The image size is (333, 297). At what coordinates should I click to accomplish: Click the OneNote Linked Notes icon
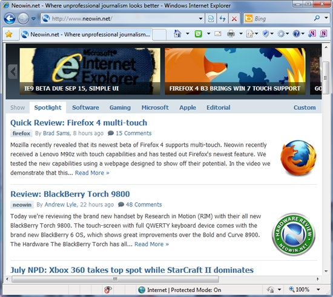pos(323,34)
